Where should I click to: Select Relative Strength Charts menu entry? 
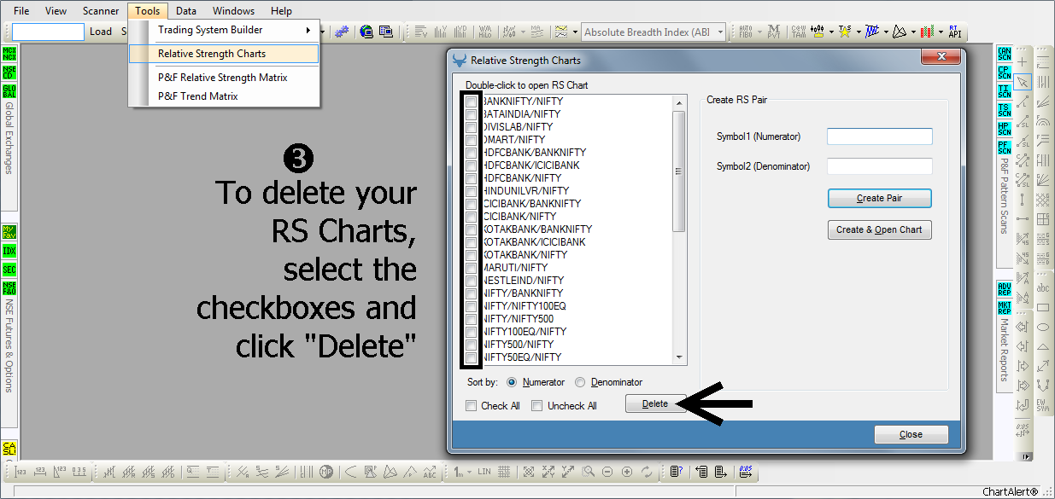224,54
